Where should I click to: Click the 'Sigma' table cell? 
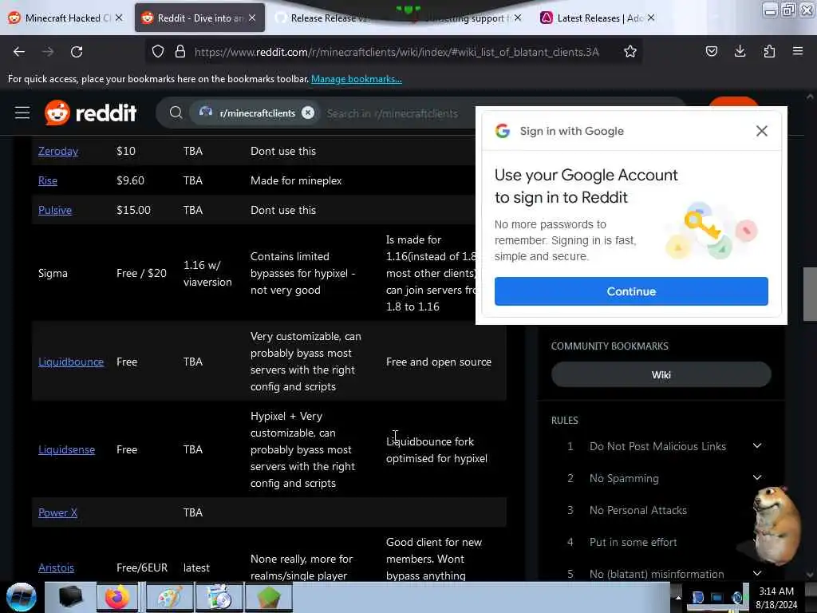[53, 273]
